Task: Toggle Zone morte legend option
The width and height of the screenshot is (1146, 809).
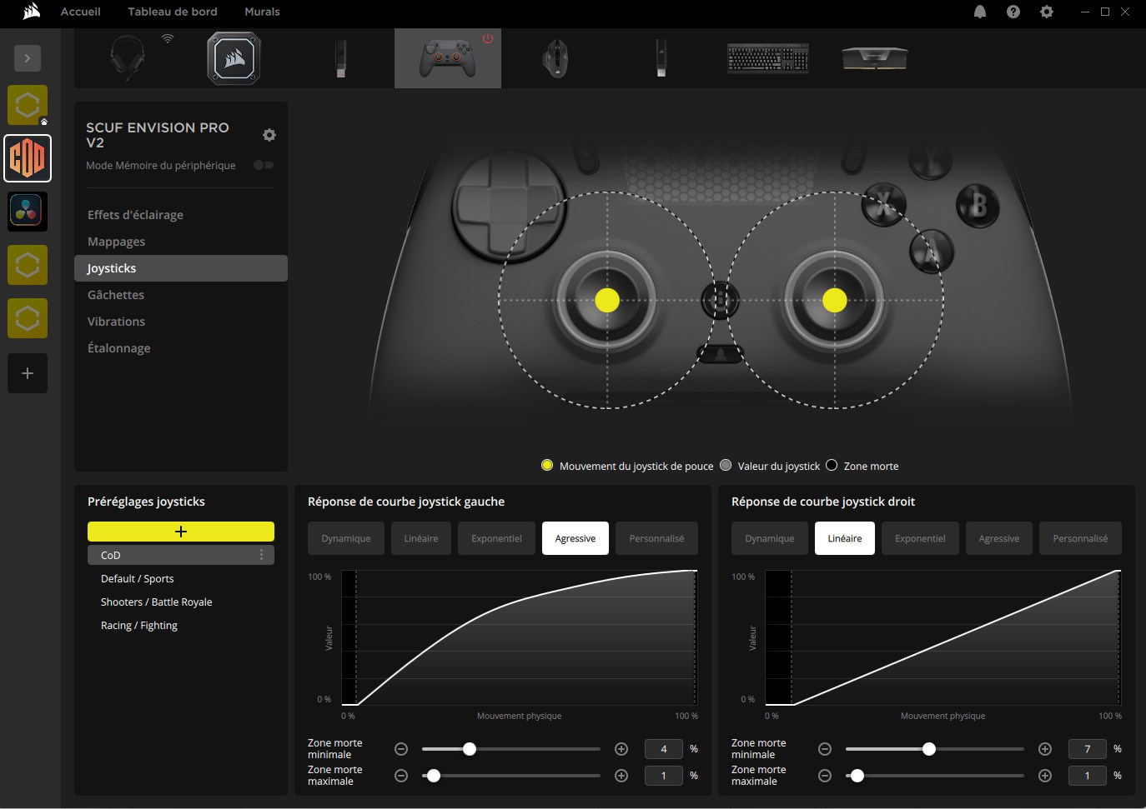Action: [x=832, y=466]
